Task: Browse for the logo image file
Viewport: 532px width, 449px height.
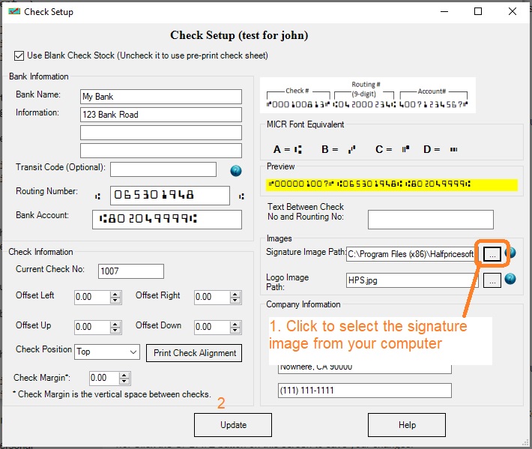Action: [492, 280]
